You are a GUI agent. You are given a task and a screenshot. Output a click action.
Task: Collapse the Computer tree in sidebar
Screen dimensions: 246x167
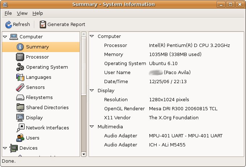(x=5, y=37)
